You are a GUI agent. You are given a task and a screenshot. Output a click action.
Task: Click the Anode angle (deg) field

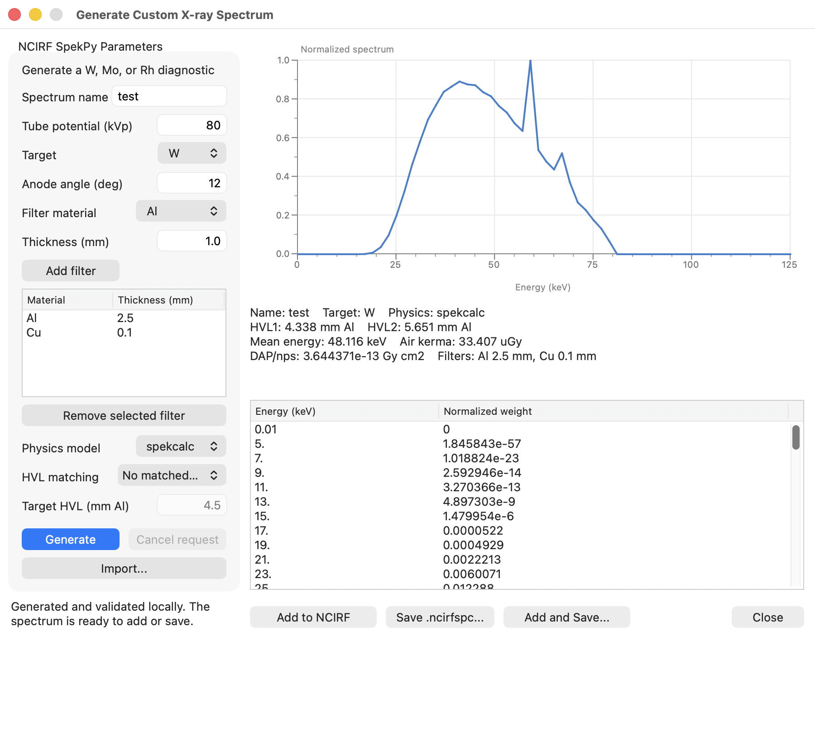pyautogui.click(x=192, y=183)
